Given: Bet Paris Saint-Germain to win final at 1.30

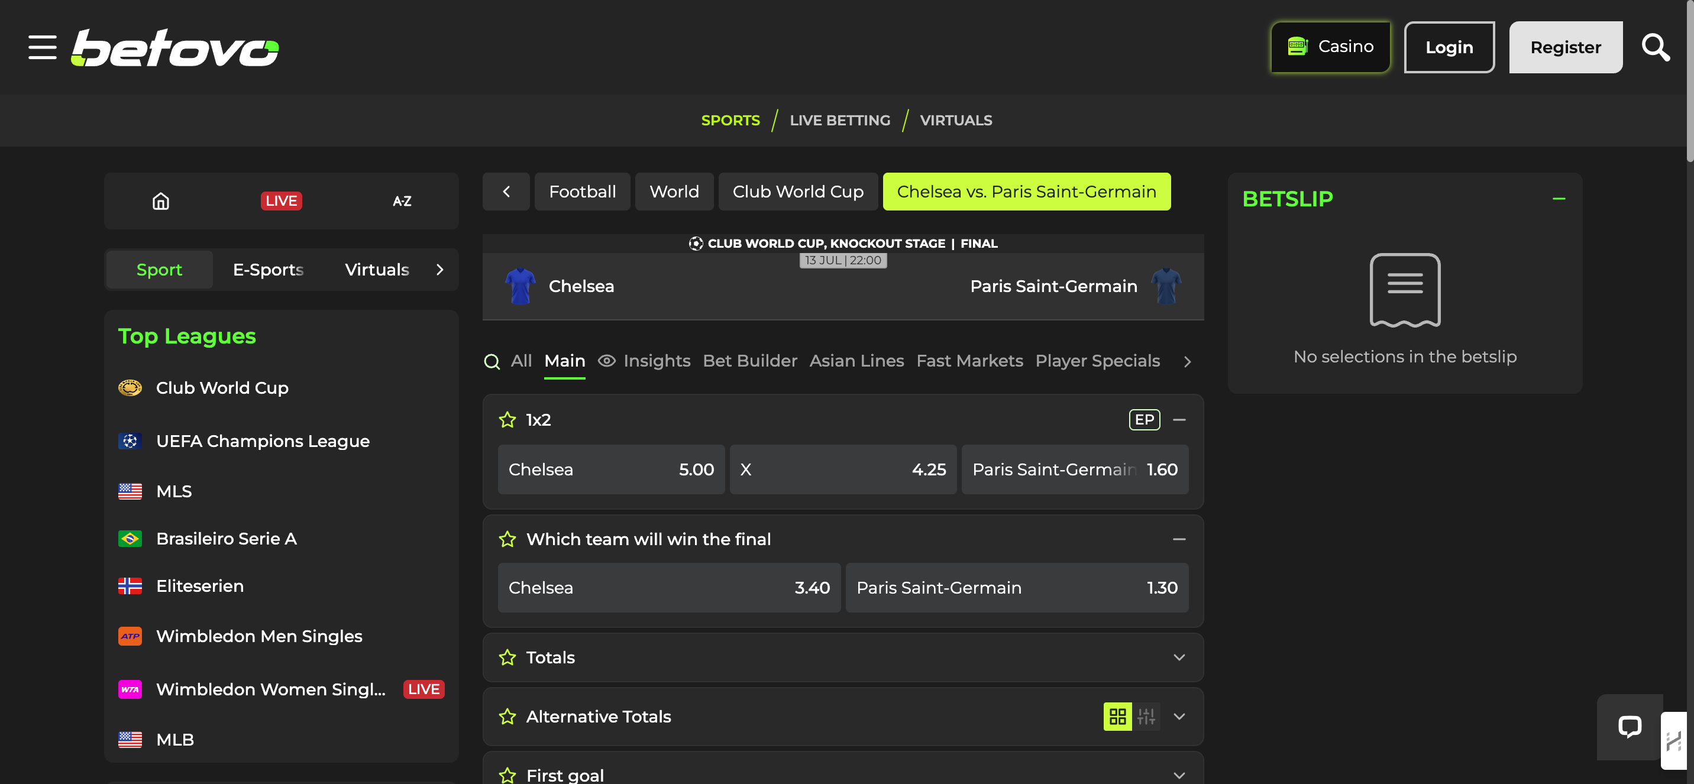Looking at the screenshot, I should click(x=1017, y=588).
